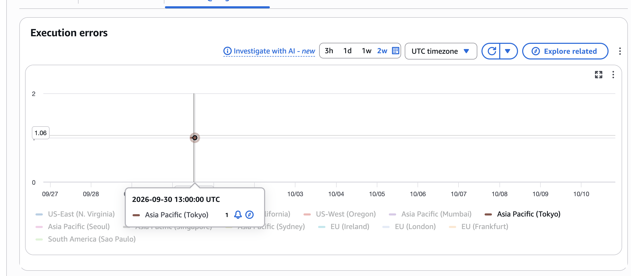This screenshot has width=631, height=276.
Task: Click the Execution errors heading
Action: [69, 33]
